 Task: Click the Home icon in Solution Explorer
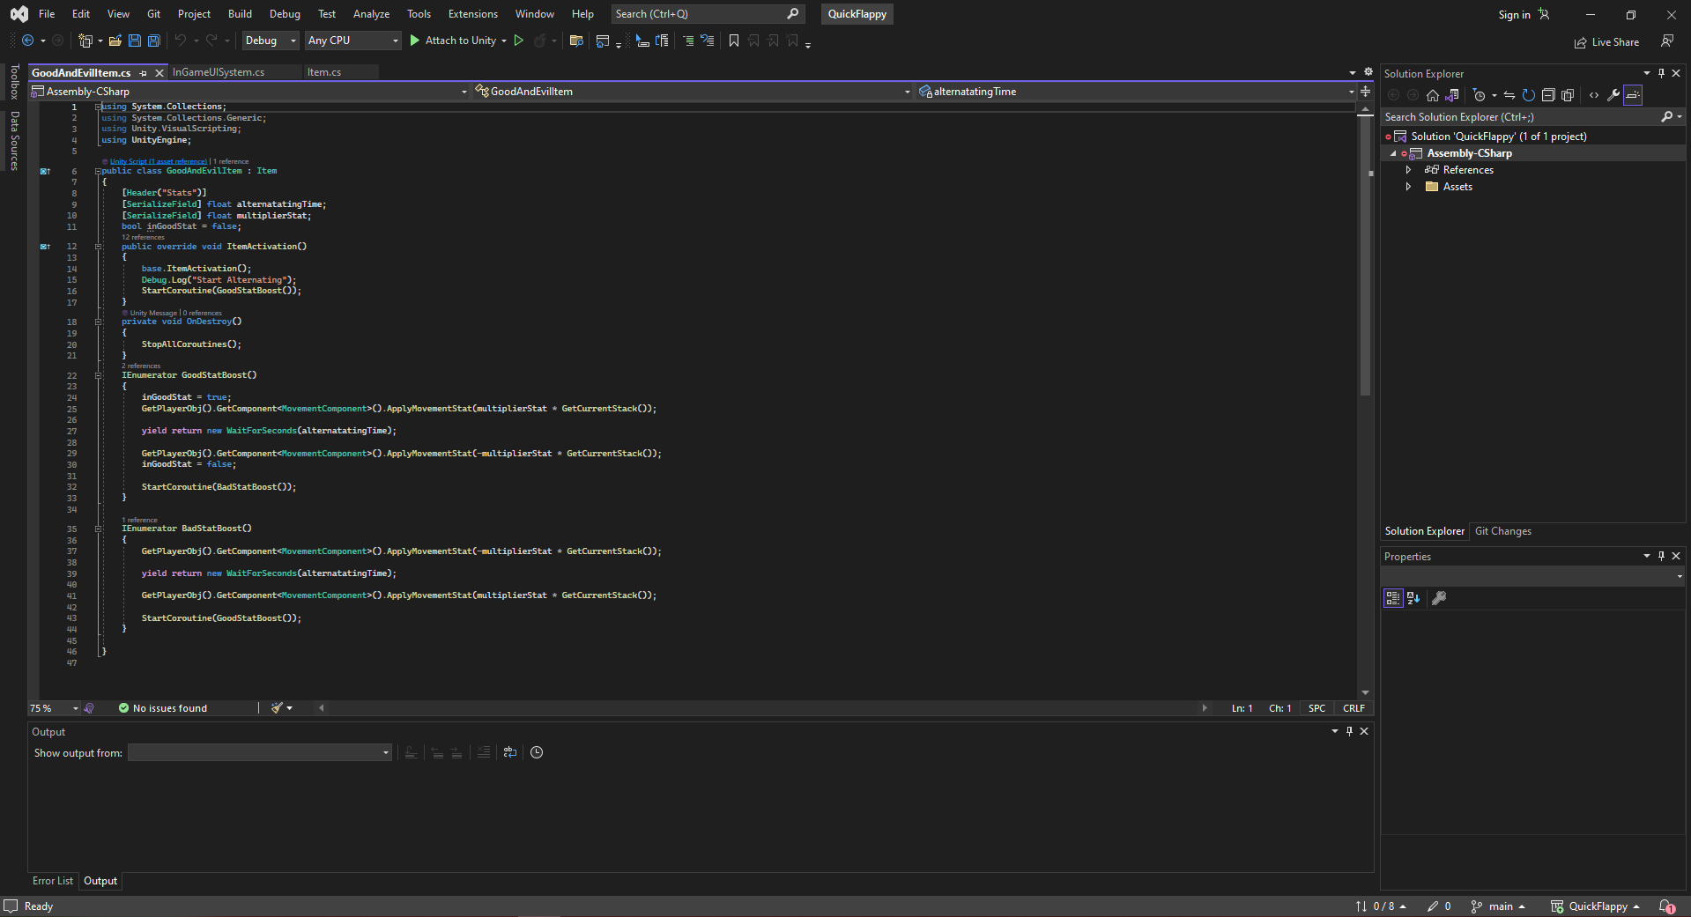1433,95
